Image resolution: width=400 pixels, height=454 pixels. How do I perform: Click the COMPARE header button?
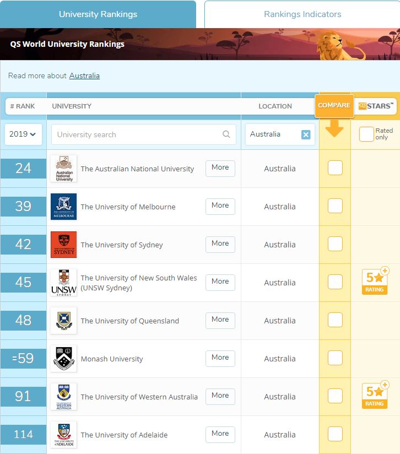334,106
